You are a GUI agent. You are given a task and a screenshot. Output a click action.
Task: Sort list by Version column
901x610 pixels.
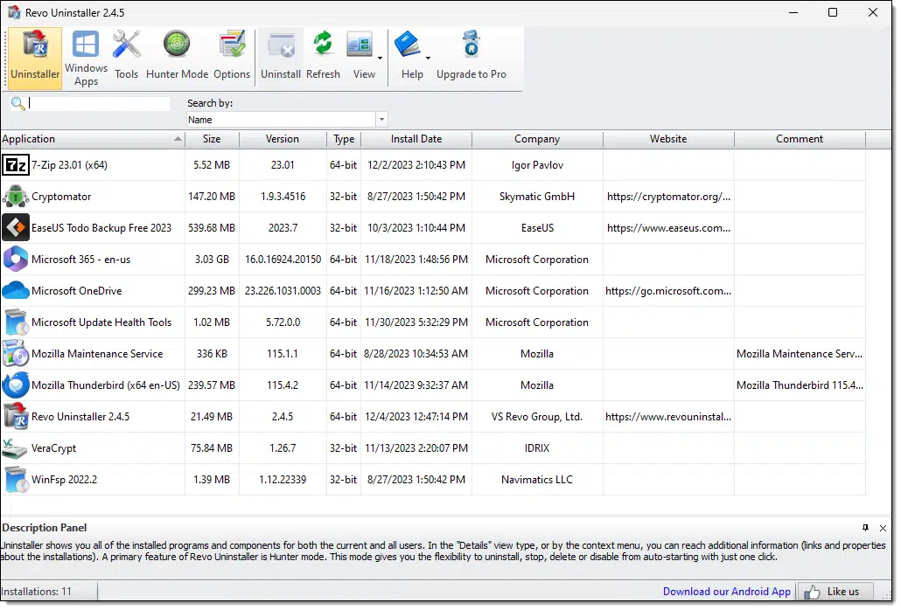pos(283,139)
